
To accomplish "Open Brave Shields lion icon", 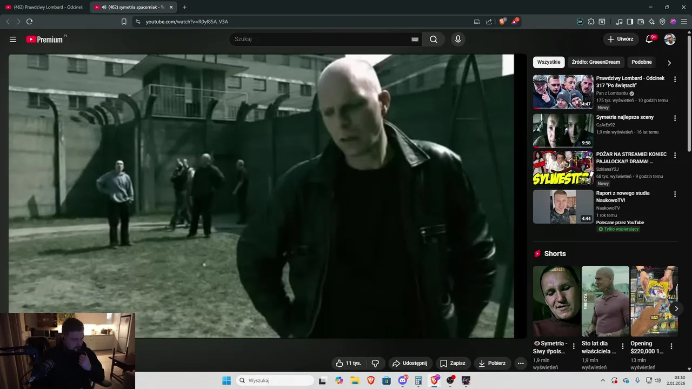I will tap(502, 22).
